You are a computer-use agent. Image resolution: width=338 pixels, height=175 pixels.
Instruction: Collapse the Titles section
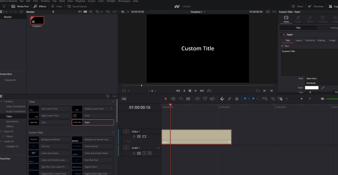coord(113,102)
